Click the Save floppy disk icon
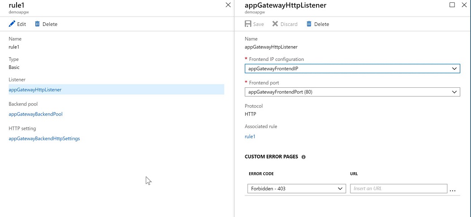The image size is (471, 217). (x=248, y=24)
